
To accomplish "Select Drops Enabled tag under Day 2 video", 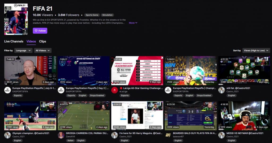I will point(97,95).
